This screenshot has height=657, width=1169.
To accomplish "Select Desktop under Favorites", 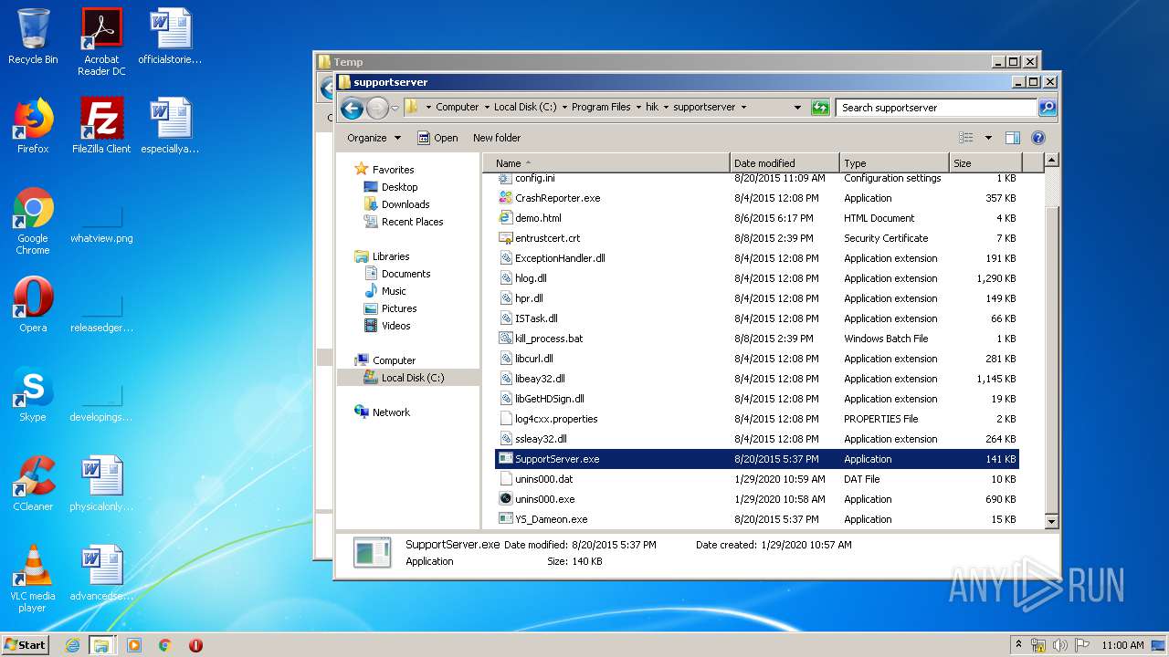I will point(391,187).
